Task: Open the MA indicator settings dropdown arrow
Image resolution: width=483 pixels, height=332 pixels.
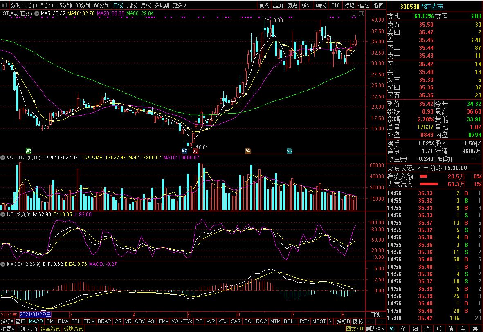Action: click(x=36, y=13)
